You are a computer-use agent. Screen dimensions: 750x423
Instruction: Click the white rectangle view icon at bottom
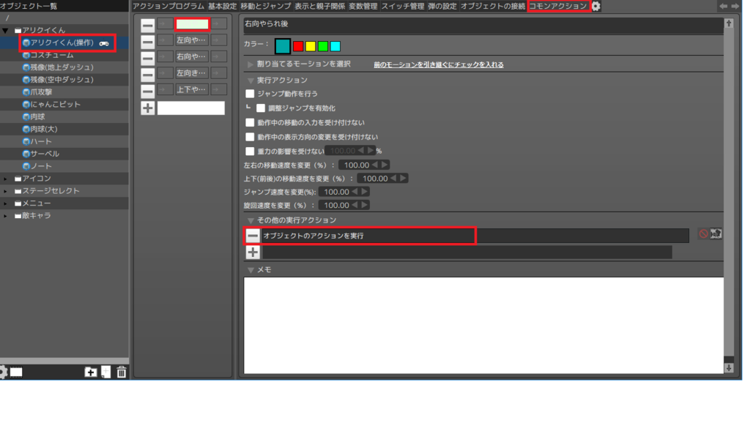point(16,372)
